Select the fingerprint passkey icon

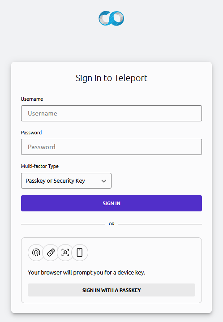(x=36, y=253)
